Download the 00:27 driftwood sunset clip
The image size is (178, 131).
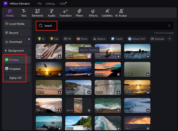(118, 56)
